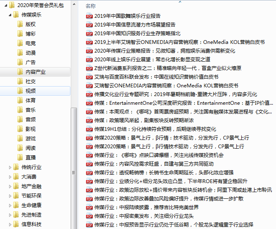The height and width of the screenshot is (229, 276).
Task: Click the 内容产业 folder icon
Action: [20, 72]
